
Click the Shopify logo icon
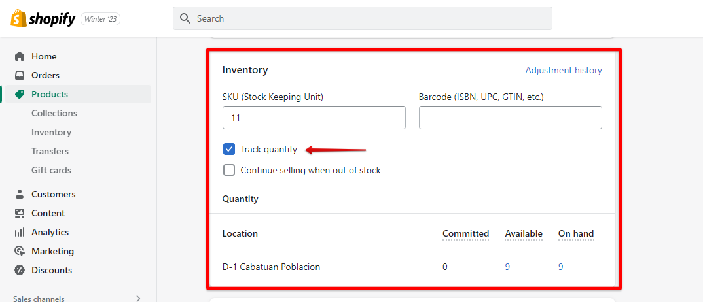point(18,18)
